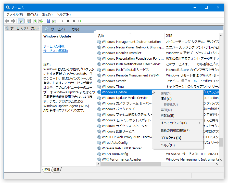Click the gear icon beside Windows Management Instrumentation

coord(99,42)
